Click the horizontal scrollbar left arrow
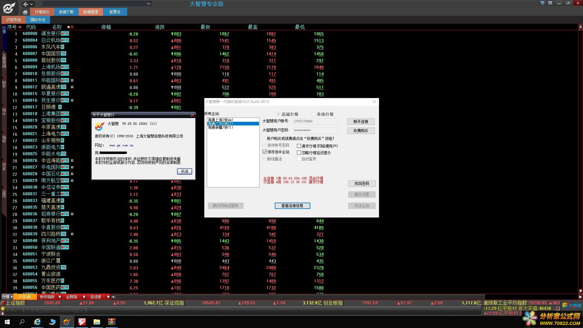Screen dimensions: 583x328 tap(113, 297)
